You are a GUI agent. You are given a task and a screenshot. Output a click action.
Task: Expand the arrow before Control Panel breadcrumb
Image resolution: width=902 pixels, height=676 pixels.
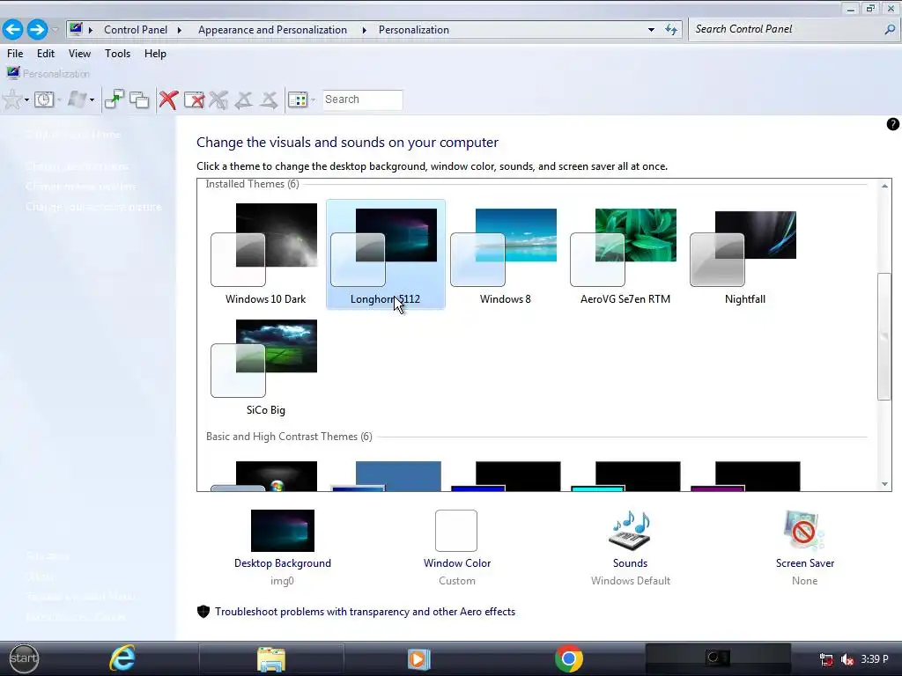point(91,30)
